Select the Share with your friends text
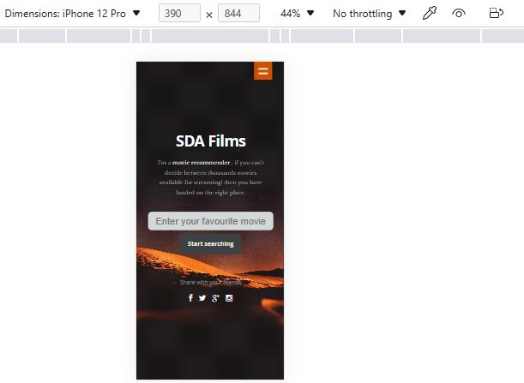The width and height of the screenshot is (524, 383). tap(210, 283)
